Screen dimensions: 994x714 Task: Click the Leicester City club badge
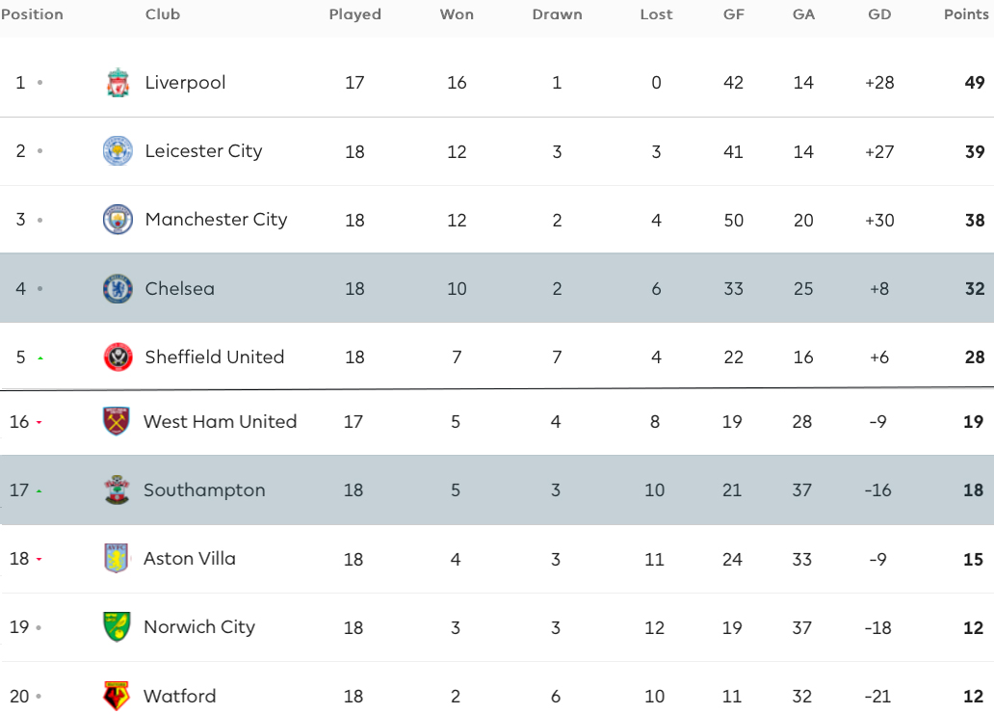pos(118,151)
